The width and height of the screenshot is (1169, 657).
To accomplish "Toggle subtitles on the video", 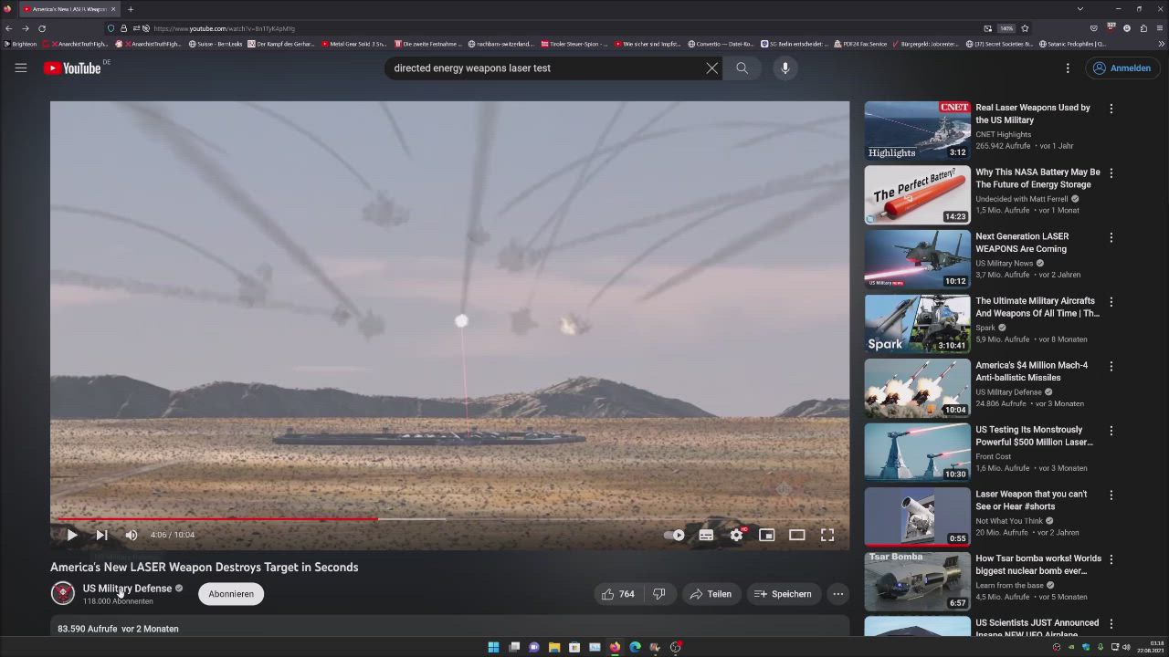I will [706, 535].
